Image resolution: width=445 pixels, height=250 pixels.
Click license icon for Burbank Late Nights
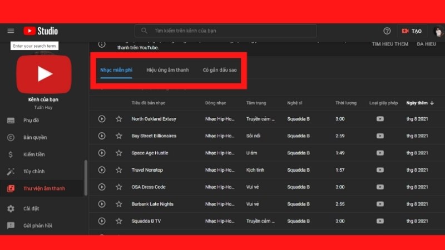click(380, 204)
